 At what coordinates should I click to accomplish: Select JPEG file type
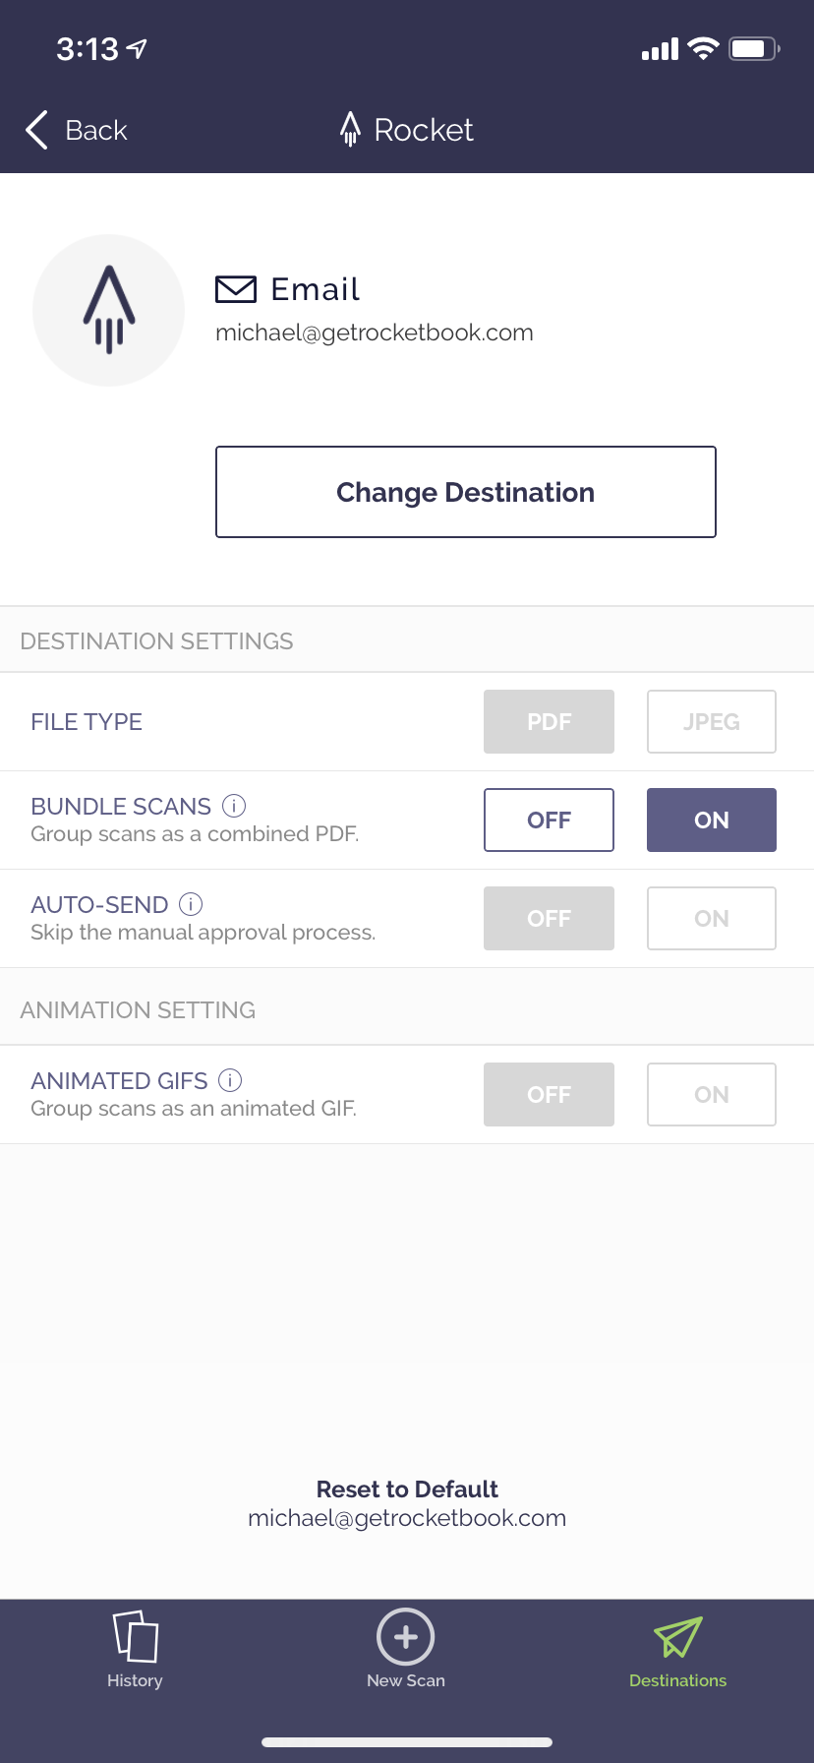[x=711, y=721]
